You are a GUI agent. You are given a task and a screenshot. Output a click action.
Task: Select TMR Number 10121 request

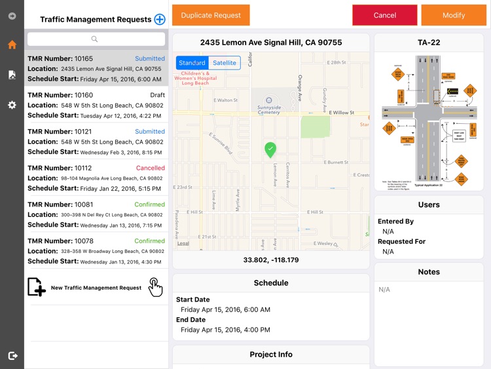[x=96, y=142]
